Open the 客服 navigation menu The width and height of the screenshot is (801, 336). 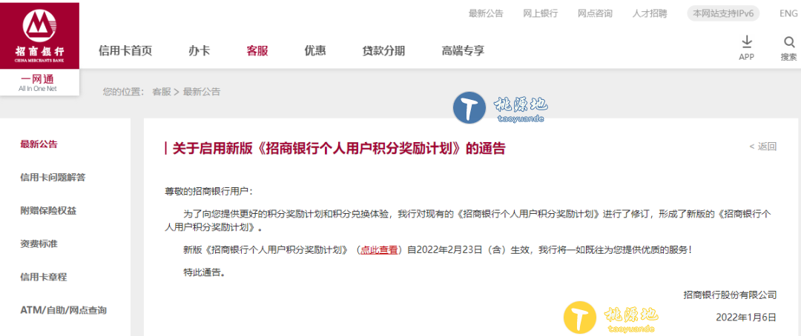[x=257, y=50]
